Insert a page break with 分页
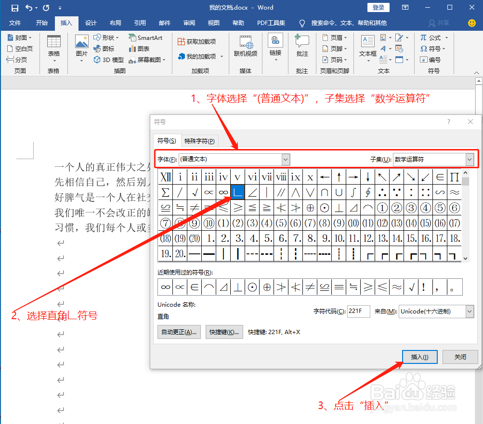This screenshot has width=483, height=424. pos(17,60)
